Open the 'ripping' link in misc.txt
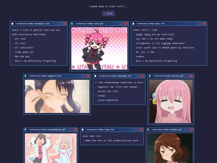 [x=166, y=43]
